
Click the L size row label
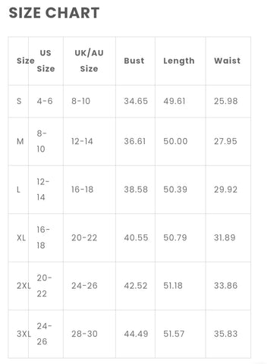pos(18,190)
